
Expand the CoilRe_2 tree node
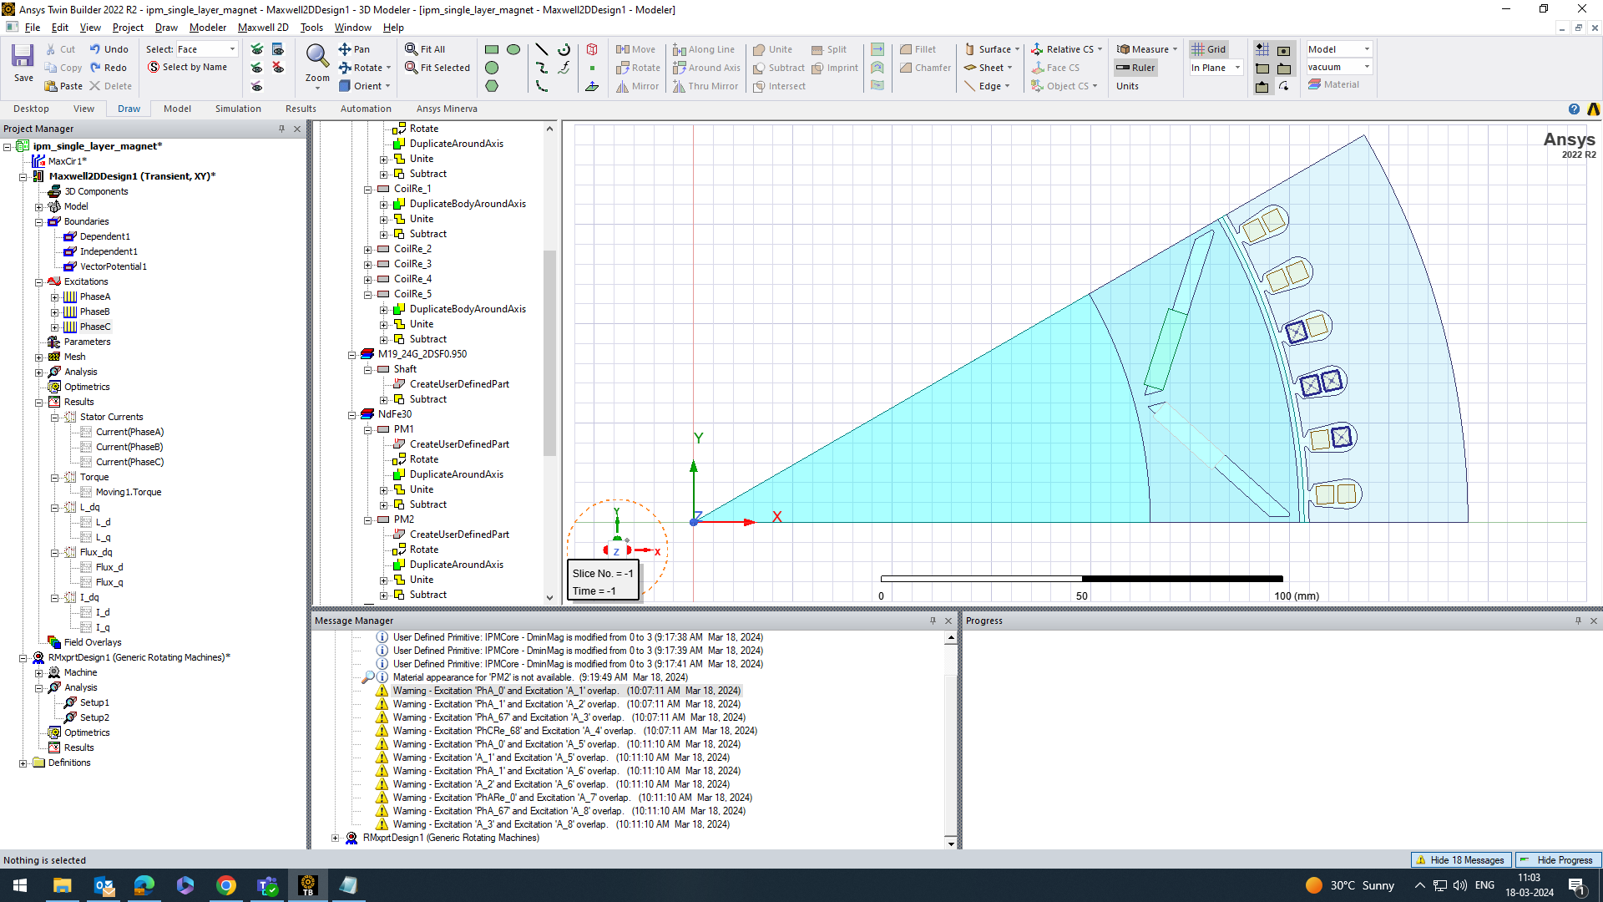(x=367, y=250)
